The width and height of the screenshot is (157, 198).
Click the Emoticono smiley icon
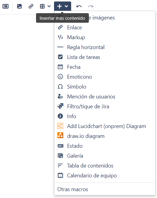pos(60,77)
